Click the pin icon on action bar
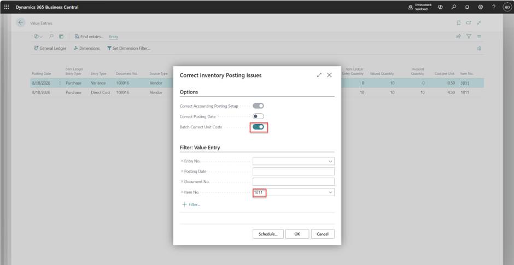 (479, 48)
